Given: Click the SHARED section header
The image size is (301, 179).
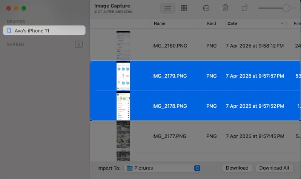Looking at the screenshot, I should pyautogui.click(x=15, y=44).
